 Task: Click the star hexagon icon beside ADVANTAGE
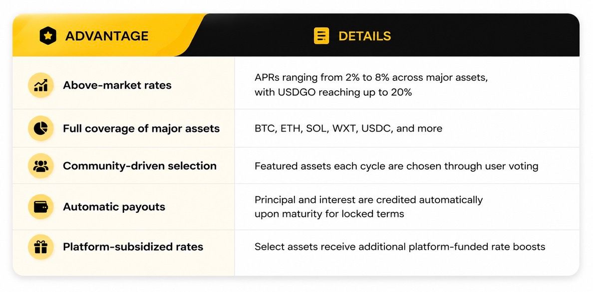pos(48,36)
